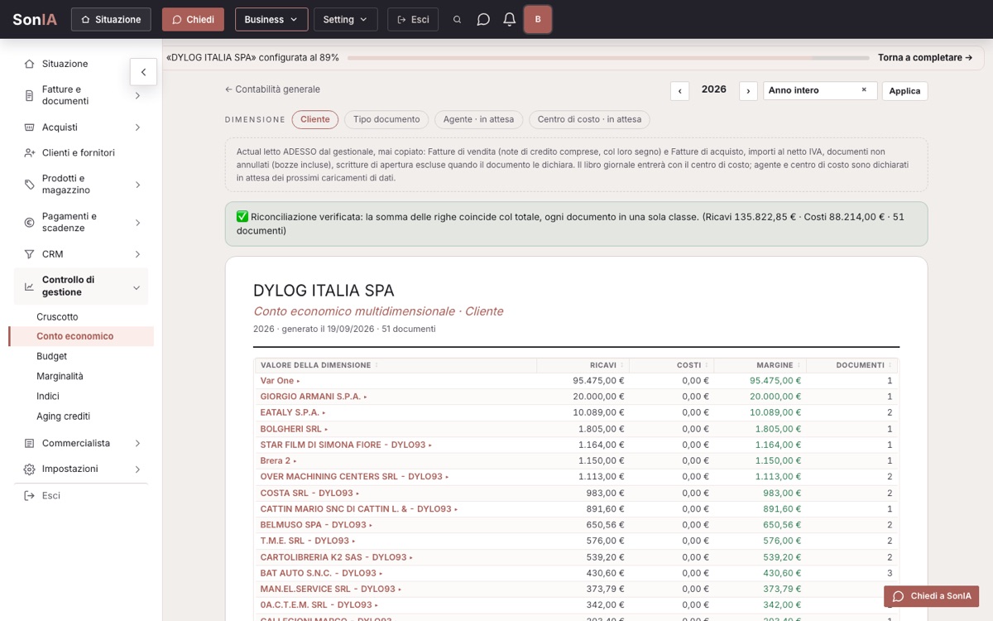Click the Prodotti e magazzino tag icon
This screenshot has height=621, width=993.
pyautogui.click(x=30, y=185)
